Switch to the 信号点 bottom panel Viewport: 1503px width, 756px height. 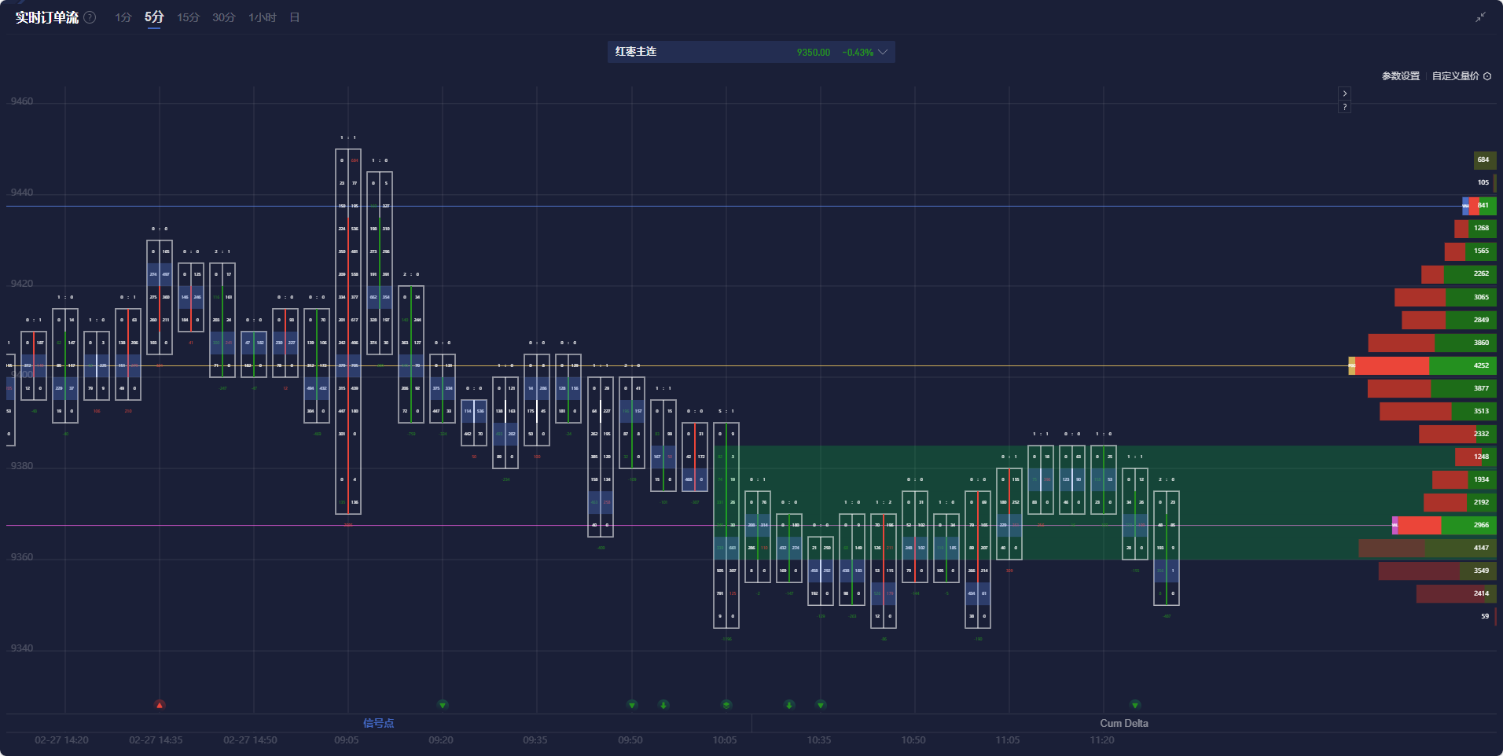[378, 723]
